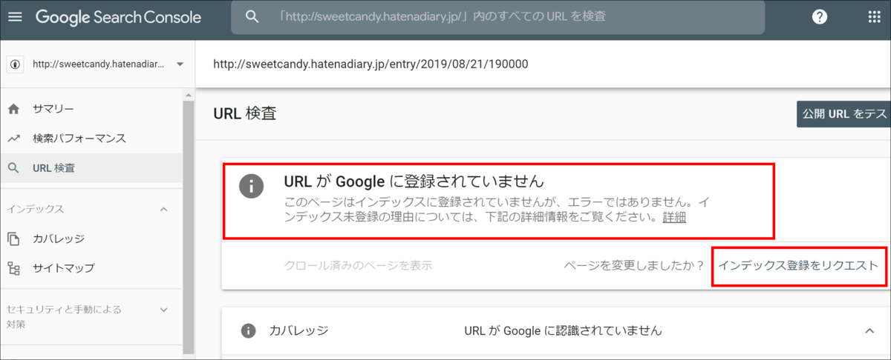Click the info icon beside the URL が Google に登録されていません heading
This screenshot has height=360, width=891.
(251, 186)
